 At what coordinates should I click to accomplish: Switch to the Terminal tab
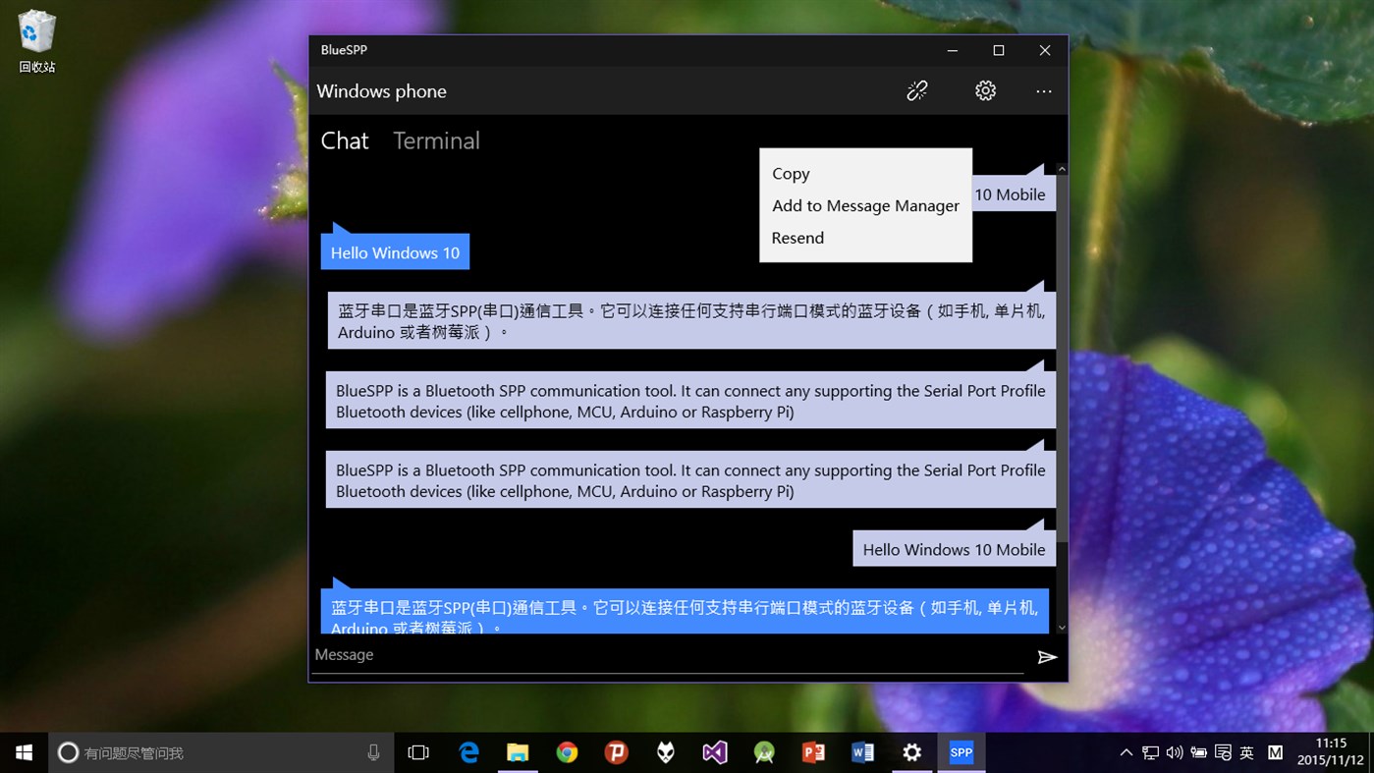[x=436, y=140]
